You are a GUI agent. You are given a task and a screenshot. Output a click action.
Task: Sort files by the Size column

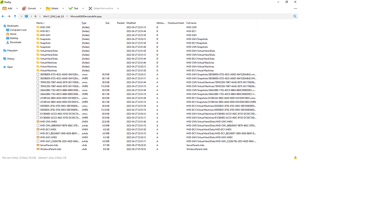coord(107,23)
